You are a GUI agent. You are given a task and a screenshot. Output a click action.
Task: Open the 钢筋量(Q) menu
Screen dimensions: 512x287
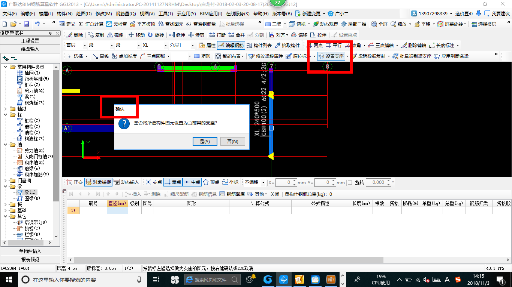point(126,14)
